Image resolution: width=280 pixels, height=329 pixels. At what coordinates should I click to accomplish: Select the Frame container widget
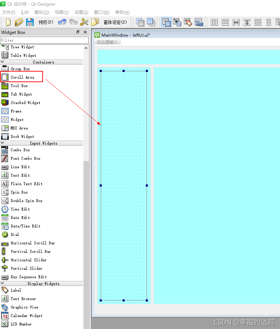(16, 111)
